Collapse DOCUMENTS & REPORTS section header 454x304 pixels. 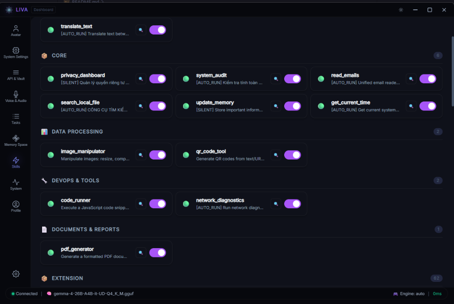[x=242, y=229]
